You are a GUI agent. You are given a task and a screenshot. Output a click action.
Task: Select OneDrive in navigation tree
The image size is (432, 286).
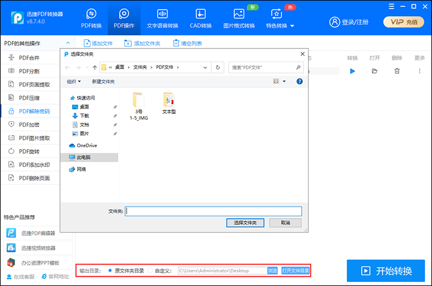[83, 146]
